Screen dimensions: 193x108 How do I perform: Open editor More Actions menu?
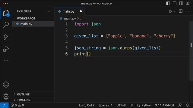(x=187, y=11)
